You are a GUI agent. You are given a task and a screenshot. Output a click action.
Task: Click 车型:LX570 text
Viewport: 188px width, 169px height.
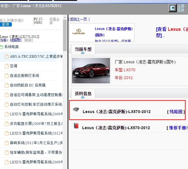coord(125,70)
